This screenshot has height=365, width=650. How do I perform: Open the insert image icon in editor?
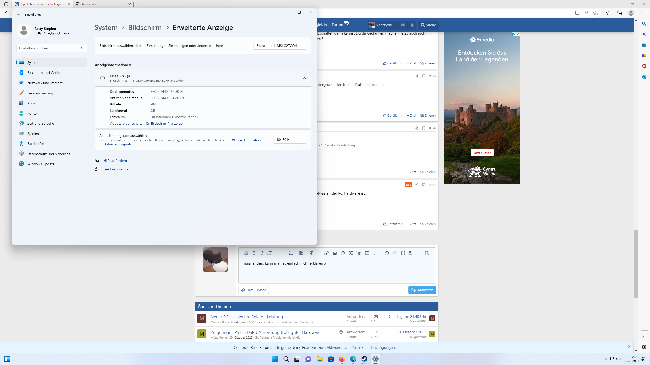pyautogui.click(x=334, y=253)
